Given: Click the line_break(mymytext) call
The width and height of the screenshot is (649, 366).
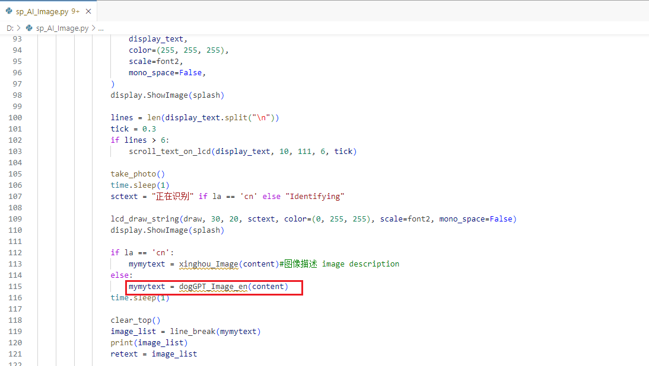Looking at the screenshot, I should 215,331.
